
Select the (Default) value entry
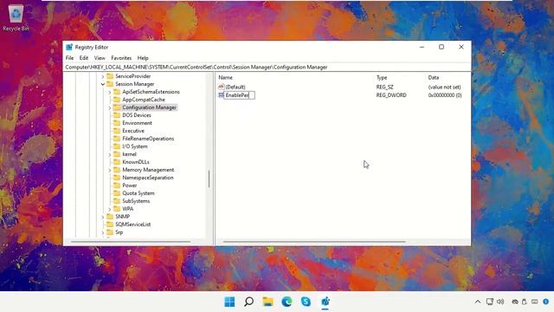pyautogui.click(x=235, y=87)
